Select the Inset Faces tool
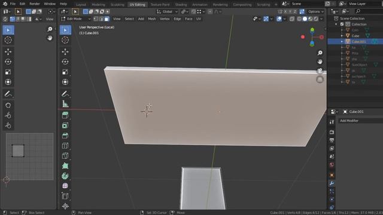 (65, 125)
